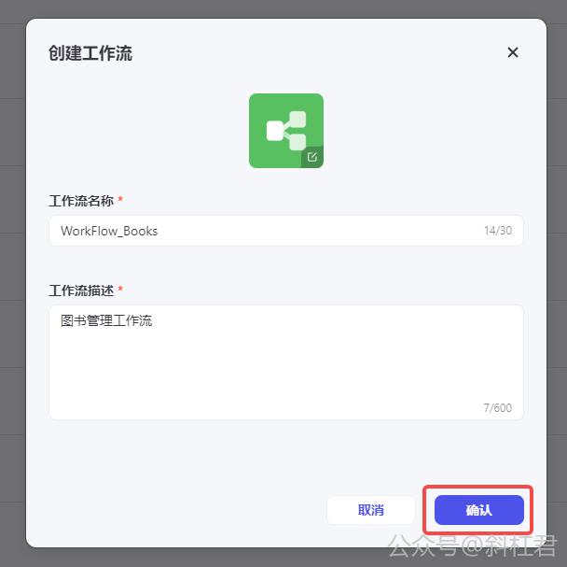Click the red asterisk beside 工作流名称
This screenshot has height=567, width=567.
(x=120, y=199)
